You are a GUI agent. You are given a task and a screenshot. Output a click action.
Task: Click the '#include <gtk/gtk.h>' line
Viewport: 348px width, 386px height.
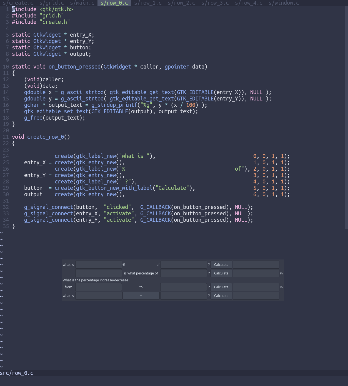[x=42, y=9]
